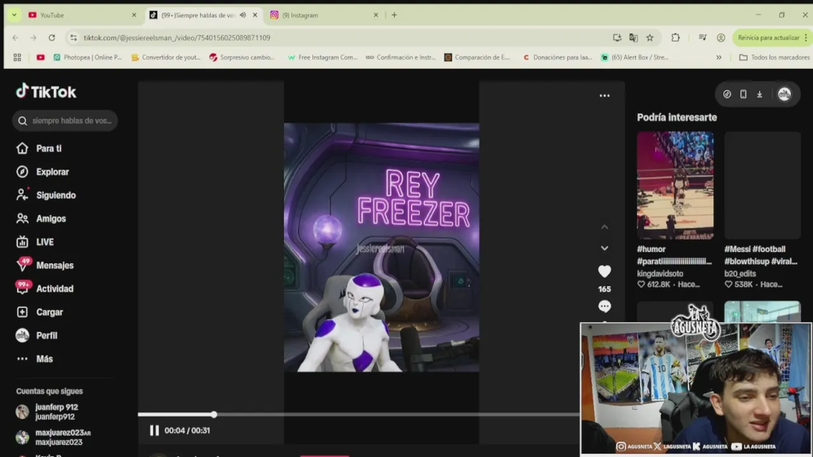Click the download desktop app icon
Screen dimensions: 813x457
click(760, 94)
